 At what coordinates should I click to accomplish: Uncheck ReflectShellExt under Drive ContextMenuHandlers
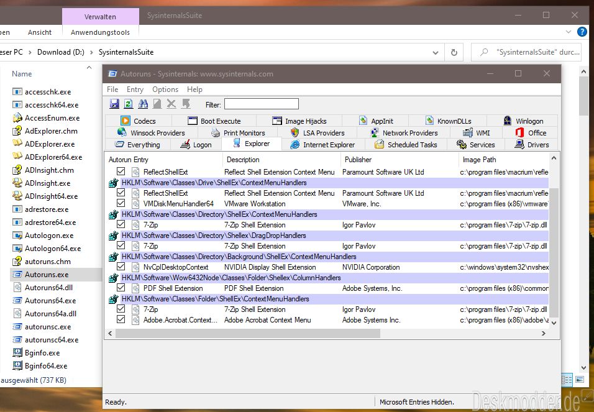tap(121, 193)
